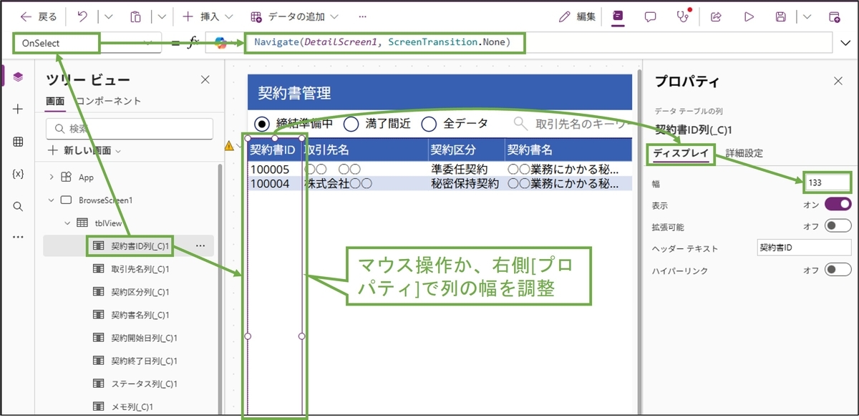Close the プロパティ panel
Image resolution: width=859 pixels, height=420 pixels.
(x=838, y=81)
